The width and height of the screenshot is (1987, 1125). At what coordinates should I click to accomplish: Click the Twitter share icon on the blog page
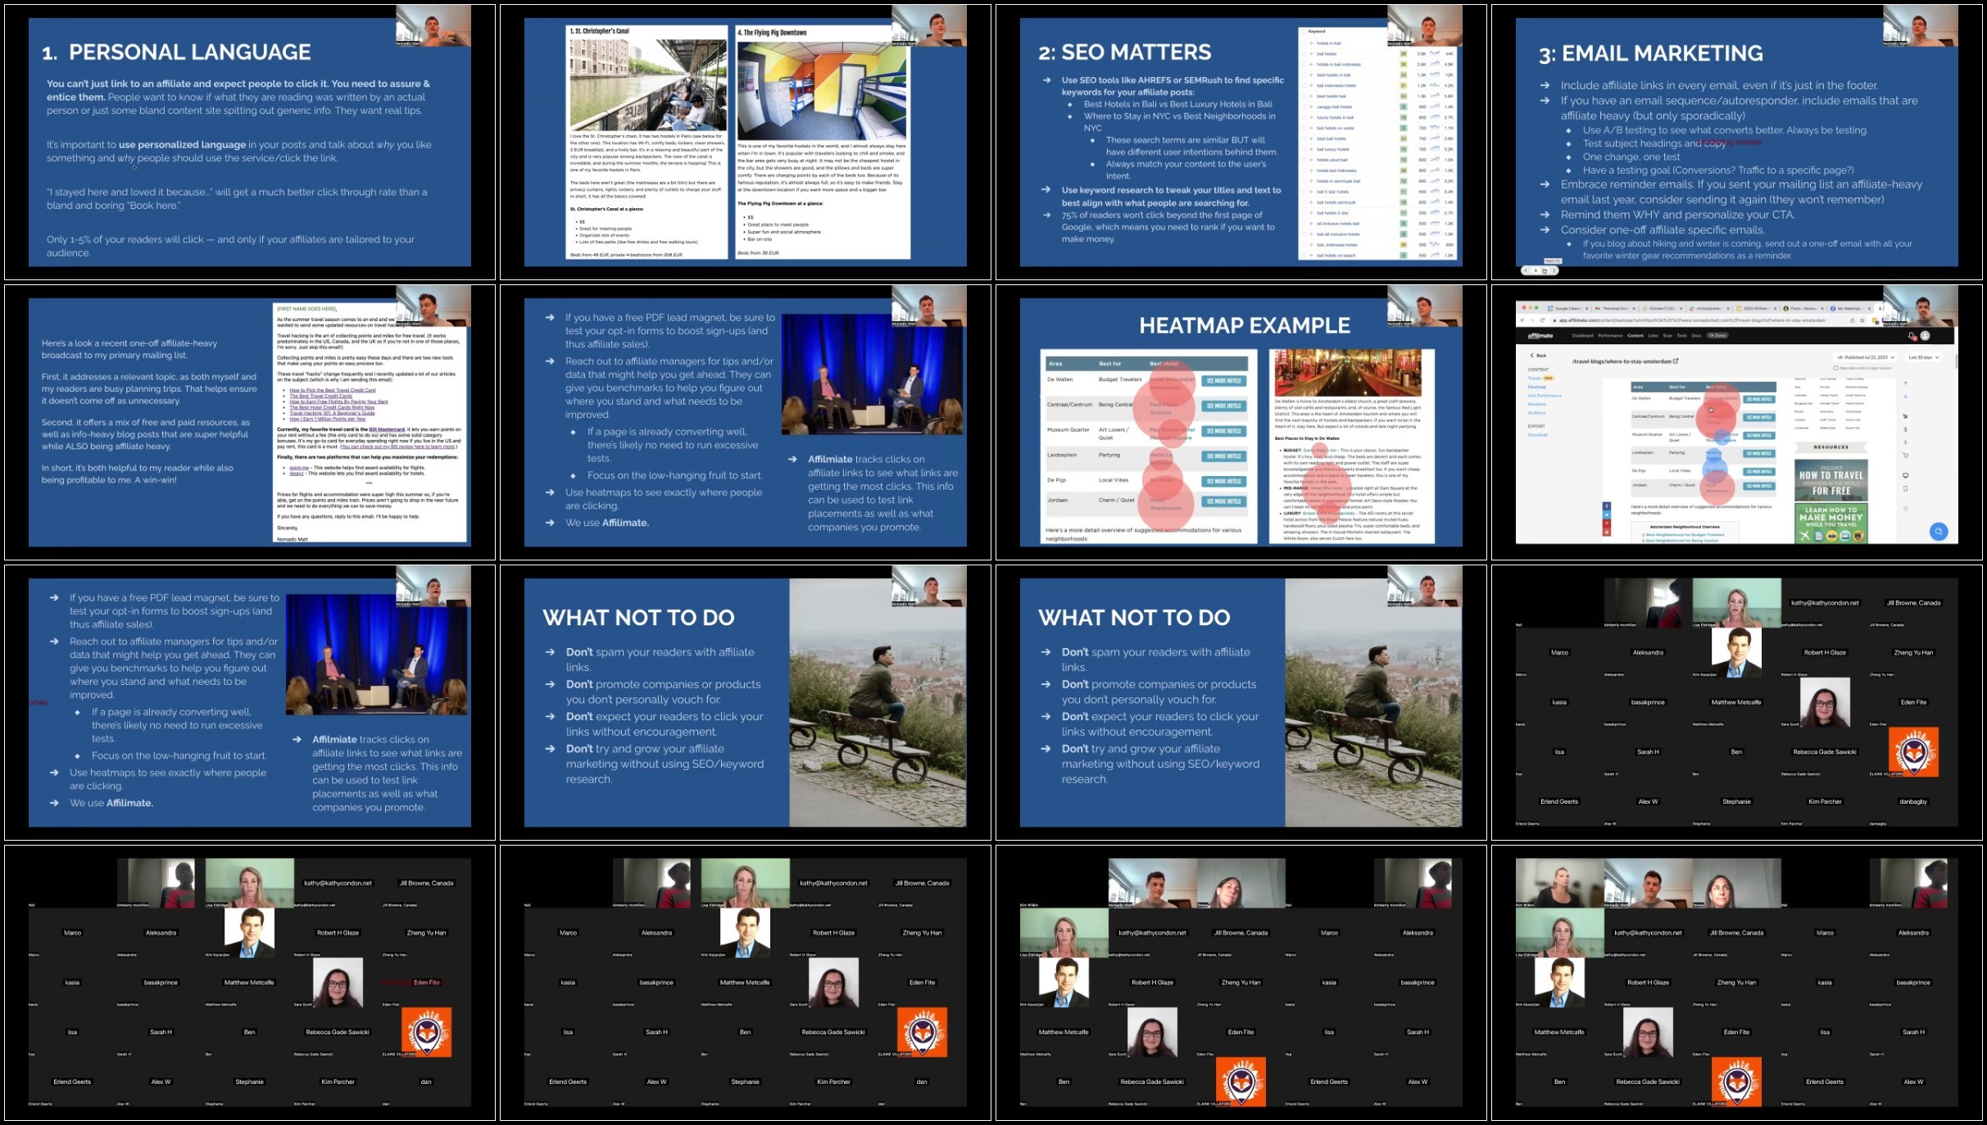pyautogui.click(x=1607, y=515)
